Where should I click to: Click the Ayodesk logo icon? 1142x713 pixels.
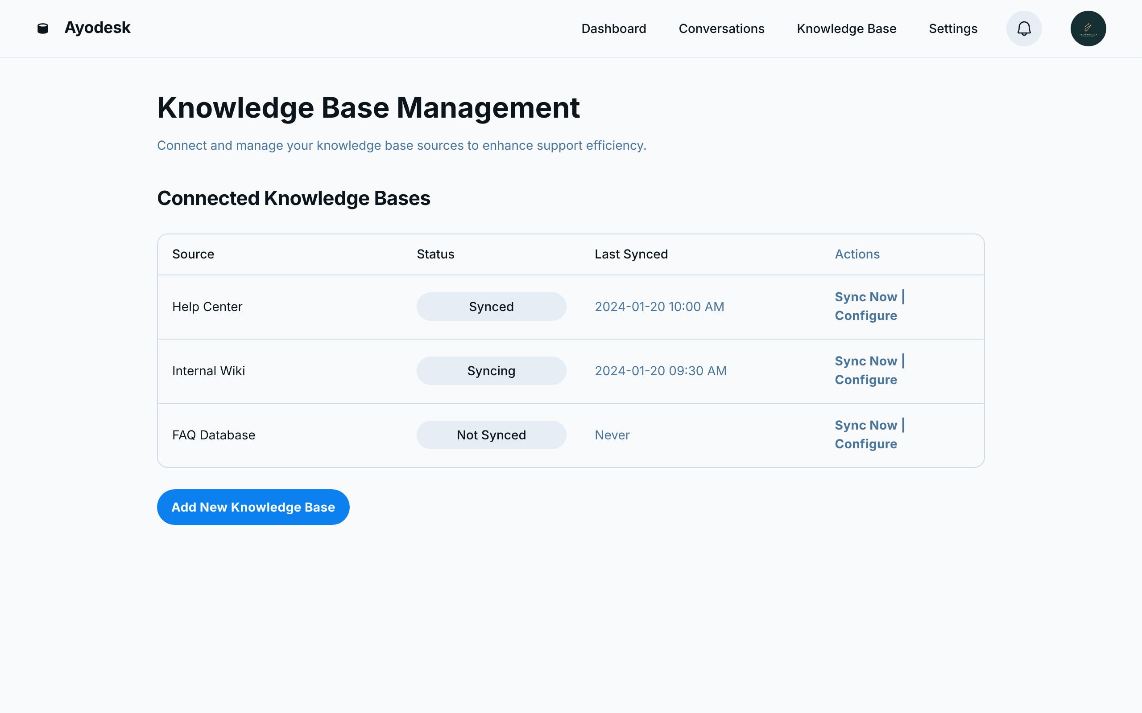43,29
